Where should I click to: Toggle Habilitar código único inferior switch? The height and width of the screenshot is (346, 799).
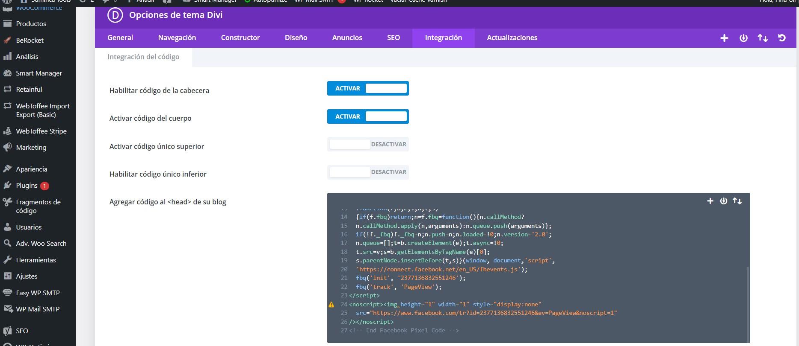(368, 172)
